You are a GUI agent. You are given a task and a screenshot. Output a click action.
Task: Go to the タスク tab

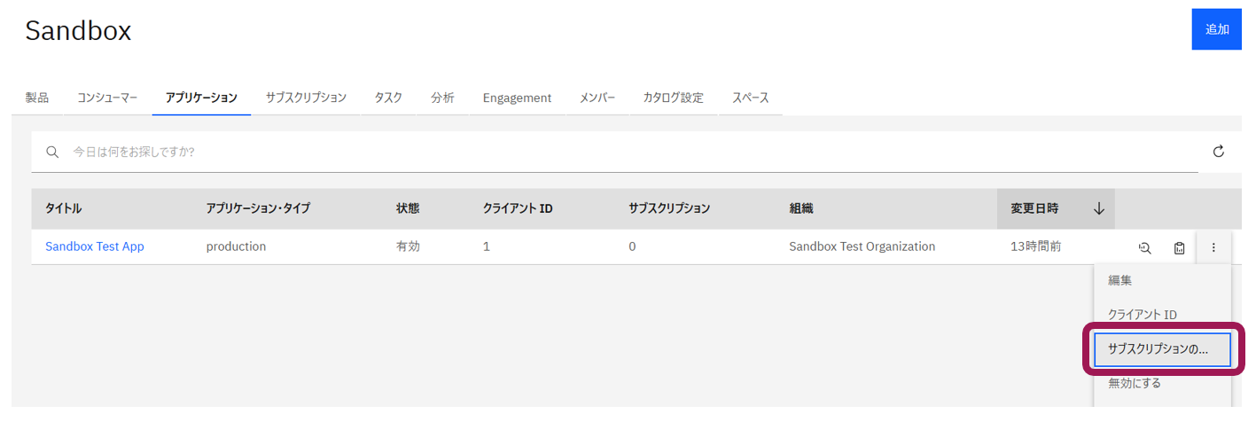[x=388, y=98]
